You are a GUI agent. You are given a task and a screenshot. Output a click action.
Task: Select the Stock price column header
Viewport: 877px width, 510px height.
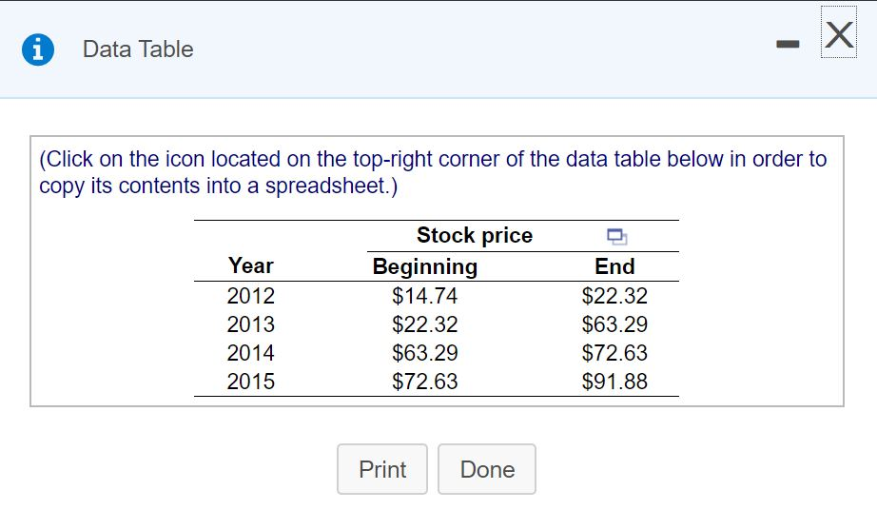pyautogui.click(x=475, y=235)
